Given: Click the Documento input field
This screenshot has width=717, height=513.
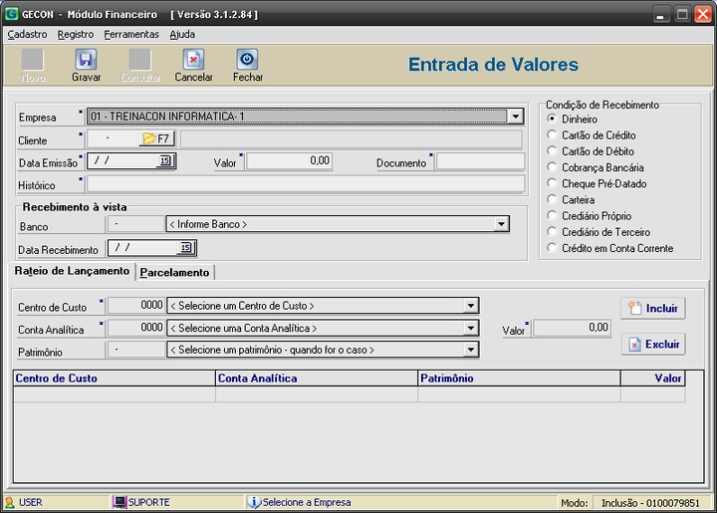Looking at the screenshot, I should (x=480, y=161).
